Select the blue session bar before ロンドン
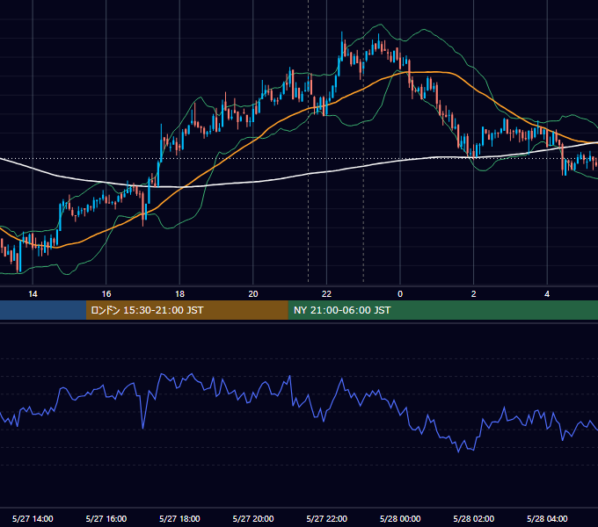 [x=43, y=310]
